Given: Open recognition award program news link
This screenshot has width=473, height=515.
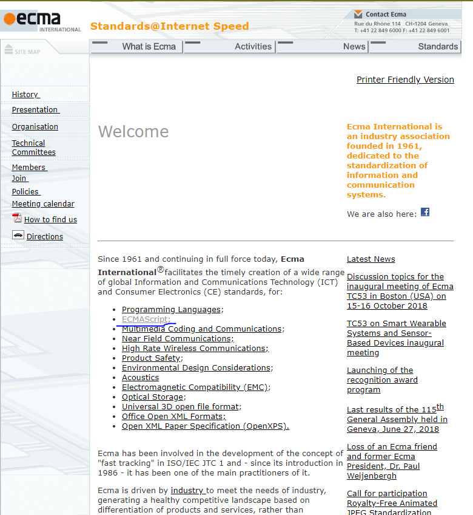Looking at the screenshot, I should tap(383, 380).
